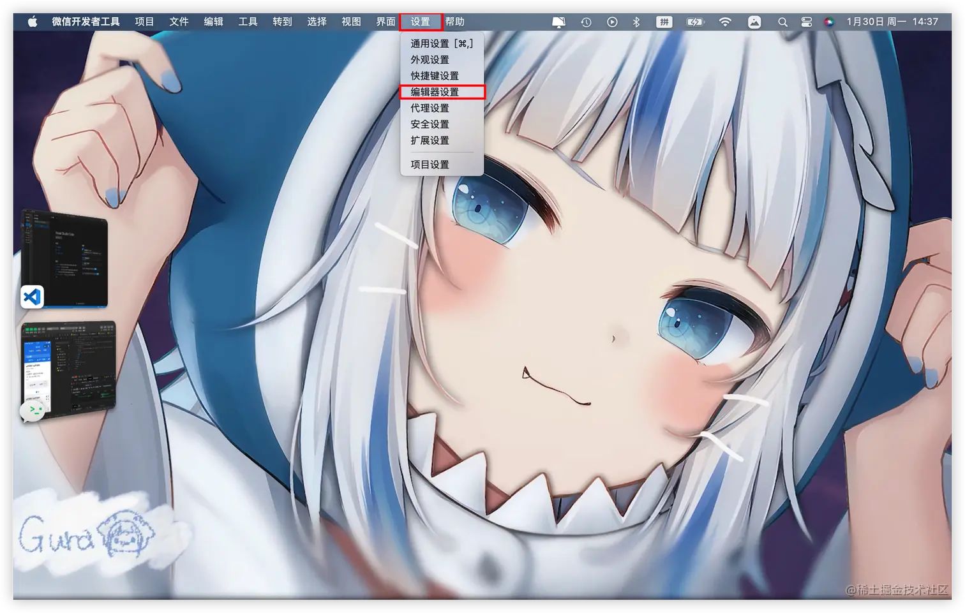
Task: Click the picture app status icon
Action: (754, 22)
